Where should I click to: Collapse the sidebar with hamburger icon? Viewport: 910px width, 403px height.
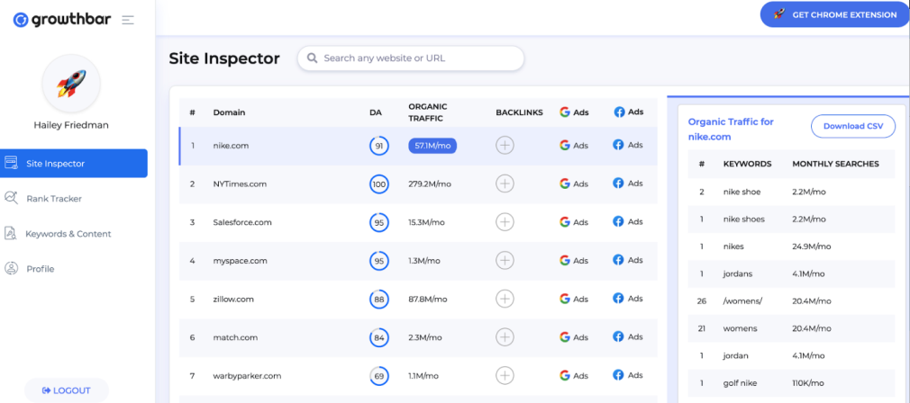[128, 21]
